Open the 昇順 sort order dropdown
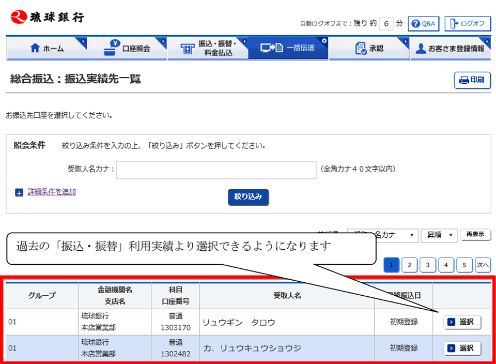This screenshot has height=364, width=496. tap(439, 235)
